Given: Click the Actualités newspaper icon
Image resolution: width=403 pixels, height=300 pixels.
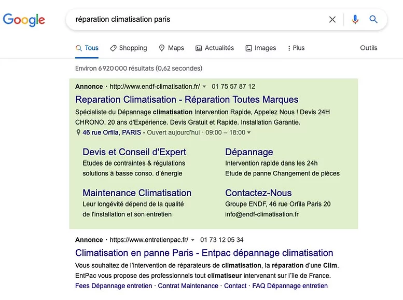Looking at the screenshot, I should point(199,48).
